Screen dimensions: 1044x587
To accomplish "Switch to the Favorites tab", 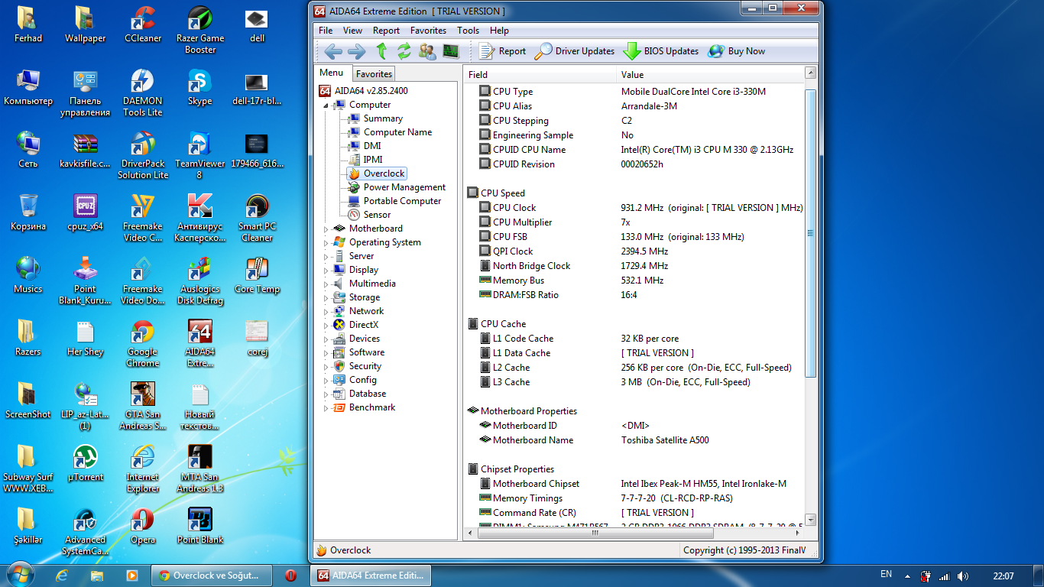I will 374,74.
